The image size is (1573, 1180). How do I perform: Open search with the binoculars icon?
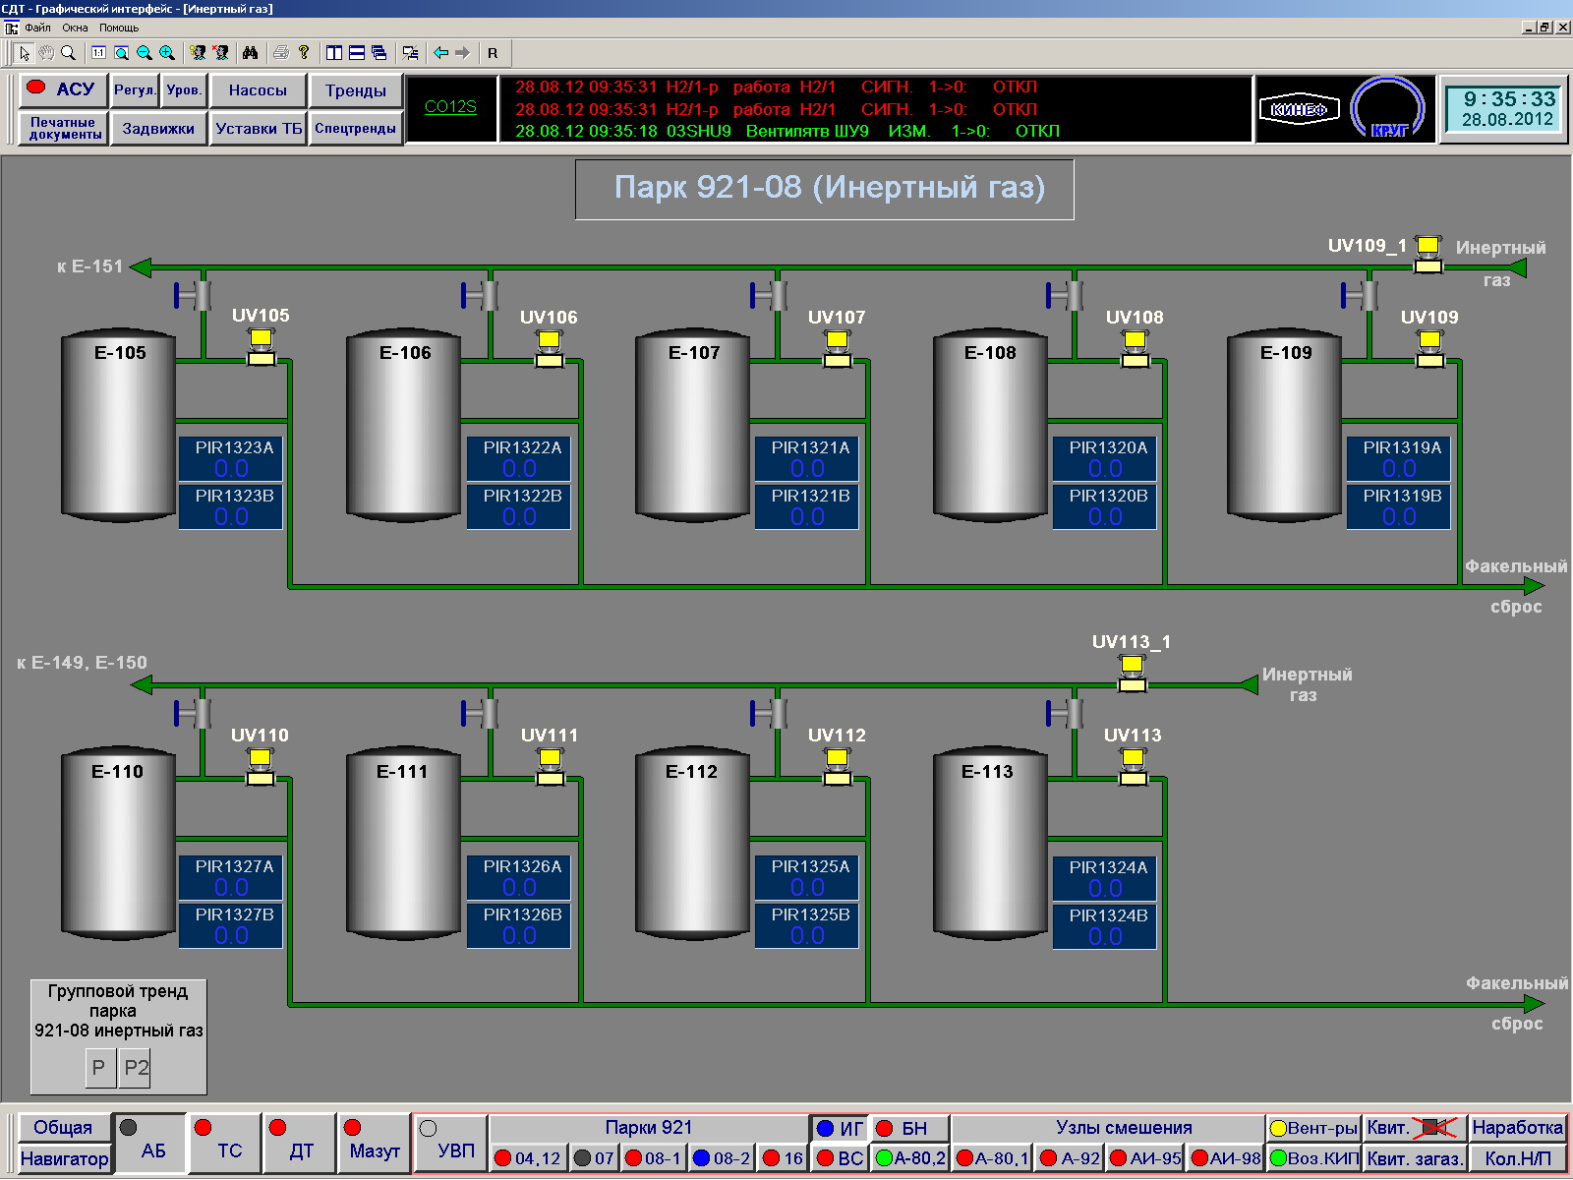pyautogui.click(x=250, y=53)
